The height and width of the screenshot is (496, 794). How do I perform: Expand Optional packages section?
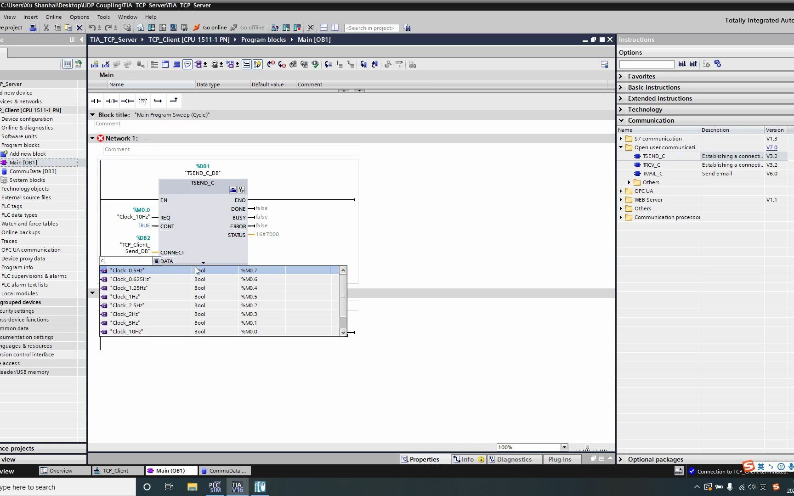(621, 459)
